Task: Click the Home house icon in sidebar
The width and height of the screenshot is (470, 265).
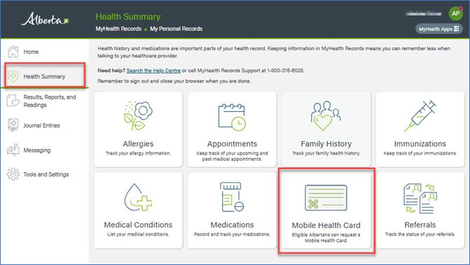Action: coord(13,52)
